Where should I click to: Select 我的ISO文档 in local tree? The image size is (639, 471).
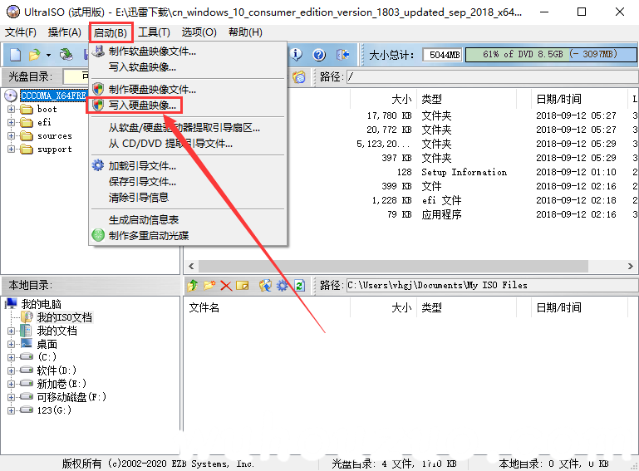pos(64,317)
